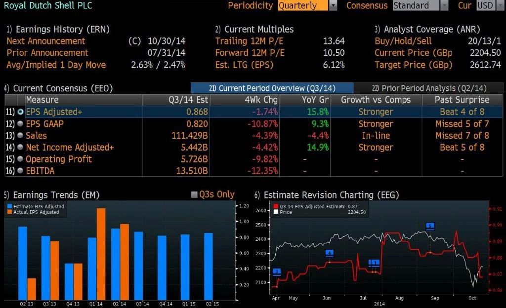Click the Royal Dutch Shell PLC title
The image size is (506, 308).
[48, 5]
